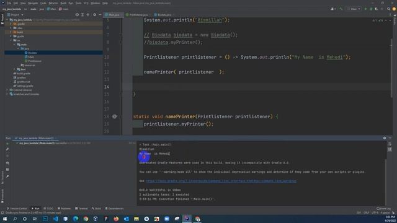The image size is (397, 223).
Task: Hide the Project tool window
Action: (100, 15)
